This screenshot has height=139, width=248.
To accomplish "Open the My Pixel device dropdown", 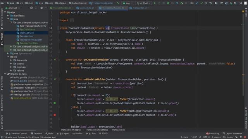I will point(143,3).
